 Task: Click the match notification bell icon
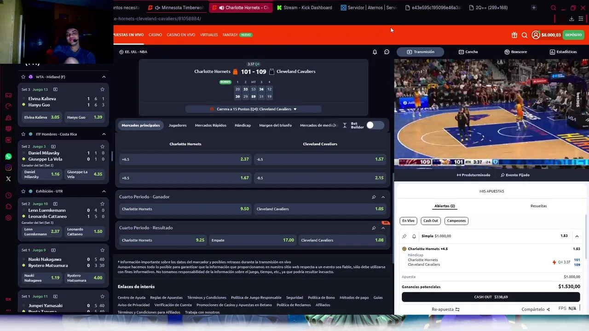375,52
